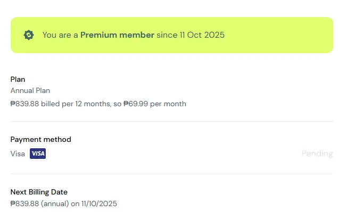Click the divider line below Payment method
Screen dimensions: 338x212
coord(172,174)
